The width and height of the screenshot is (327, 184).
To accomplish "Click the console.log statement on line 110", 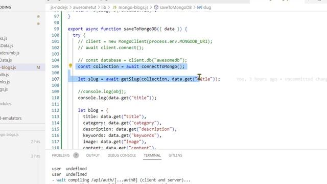I will click(x=117, y=98).
